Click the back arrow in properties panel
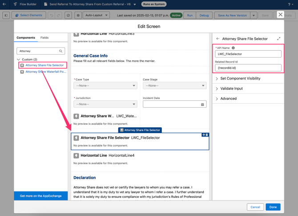The width and height of the screenshot is (298, 216). click(x=218, y=39)
